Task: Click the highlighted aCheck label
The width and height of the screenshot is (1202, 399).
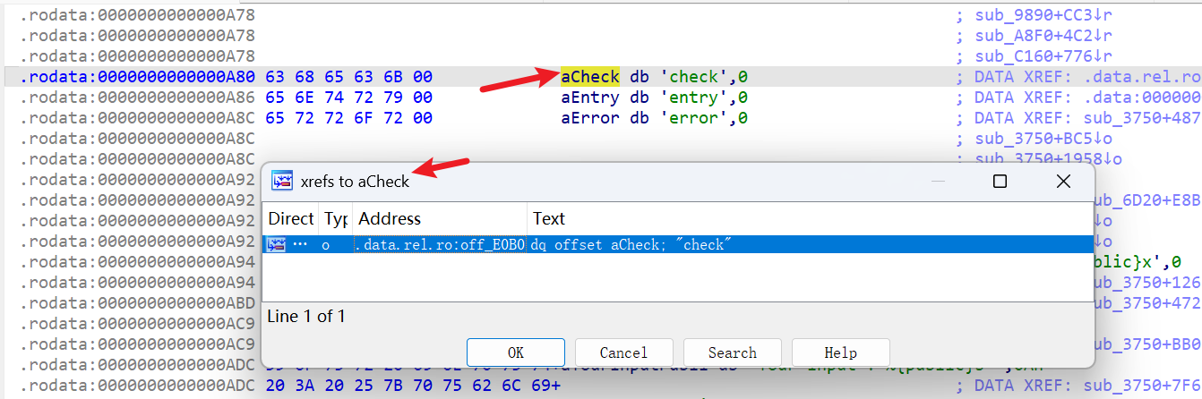Action: tap(589, 77)
